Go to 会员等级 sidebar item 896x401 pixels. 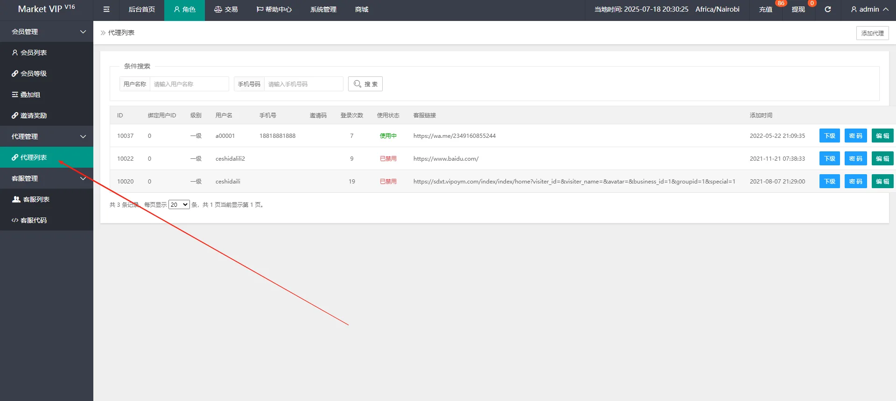tap(34, 74)
